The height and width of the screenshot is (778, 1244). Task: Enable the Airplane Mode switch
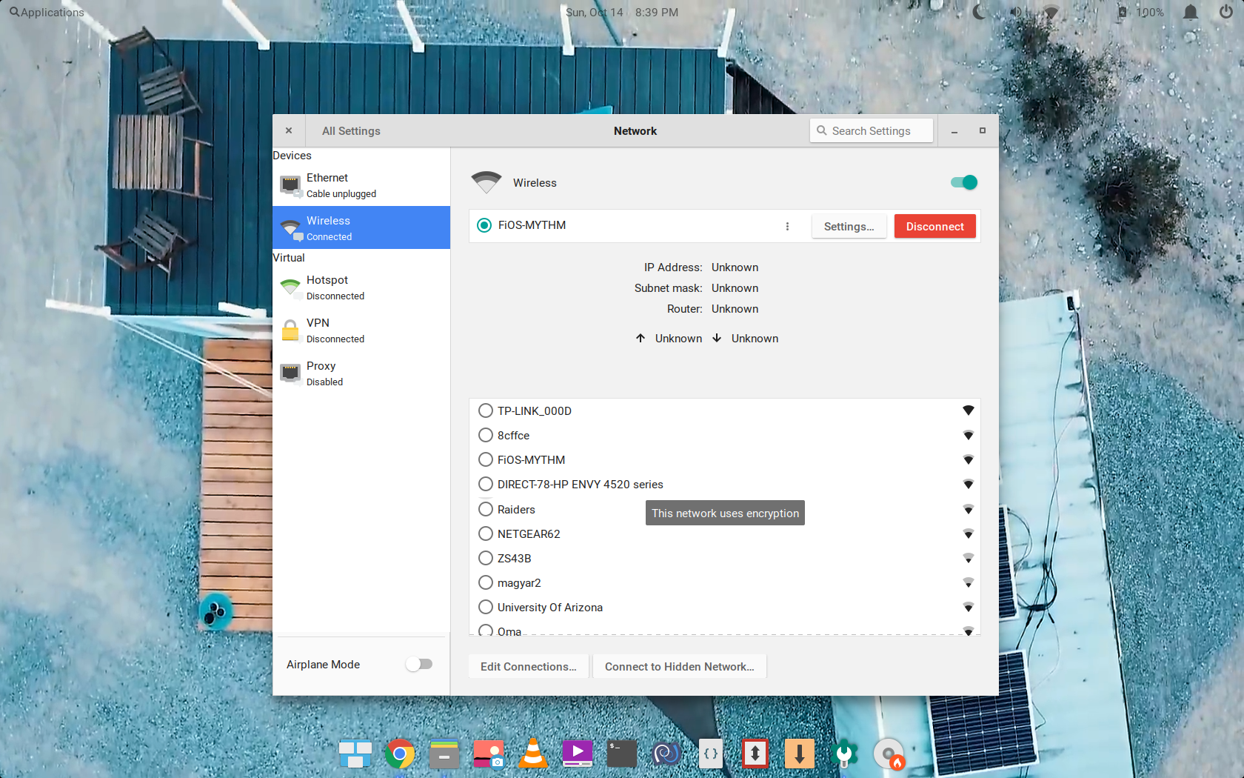[x=419, y=664]
